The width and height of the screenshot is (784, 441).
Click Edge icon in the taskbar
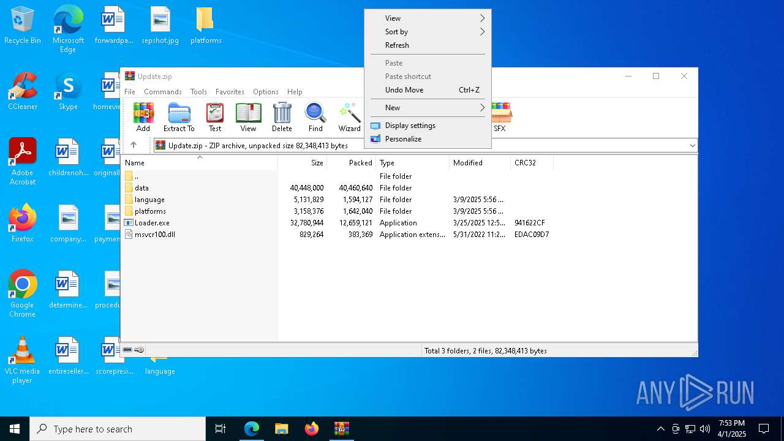point(252,429)
